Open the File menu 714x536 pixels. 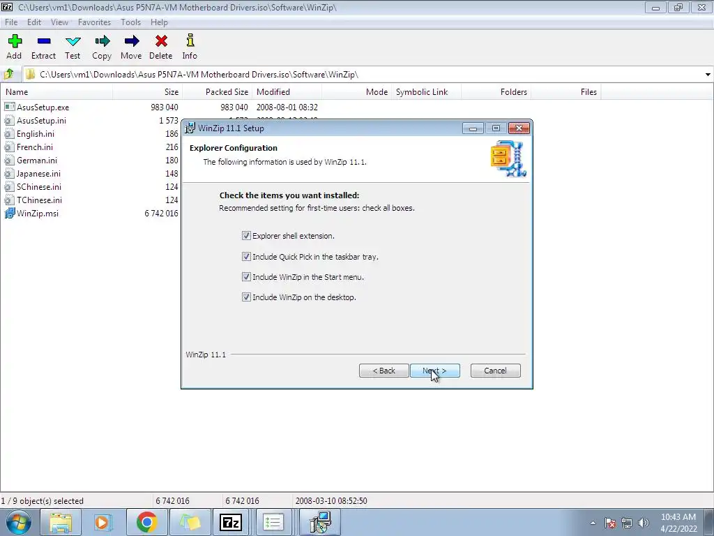coord(11,22)
